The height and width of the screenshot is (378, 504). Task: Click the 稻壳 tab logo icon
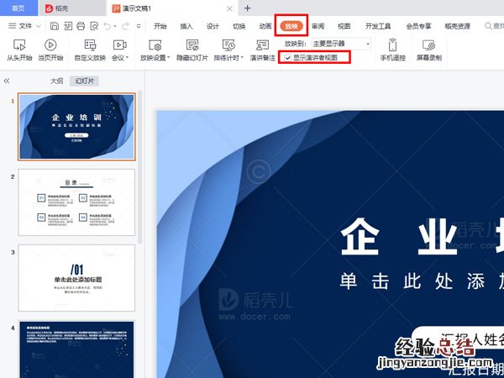coord(49,8)
